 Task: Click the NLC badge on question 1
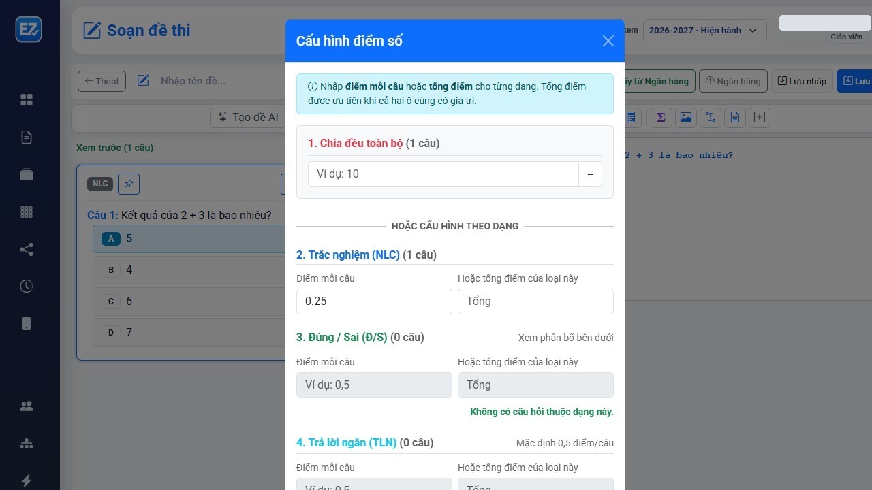tap(100, 184)
